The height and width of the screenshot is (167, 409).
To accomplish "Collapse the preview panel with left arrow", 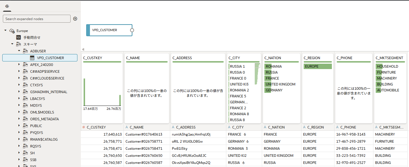I will [x=83, y=49].
